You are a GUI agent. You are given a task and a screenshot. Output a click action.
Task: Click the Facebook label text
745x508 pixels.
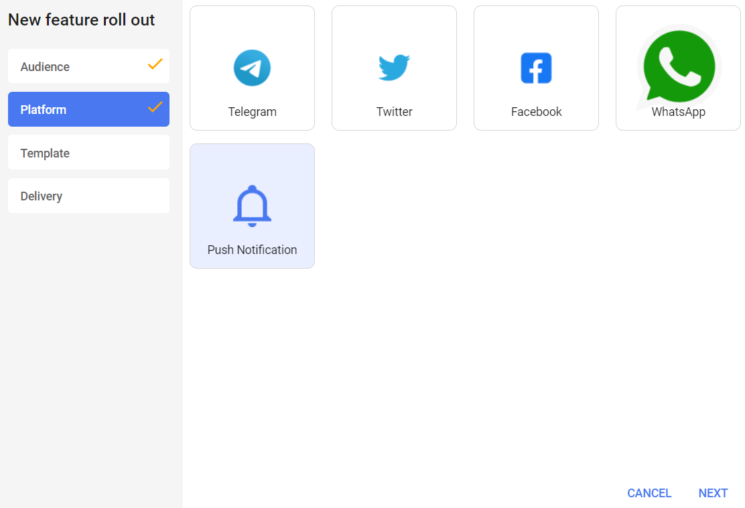click(537, 112)
